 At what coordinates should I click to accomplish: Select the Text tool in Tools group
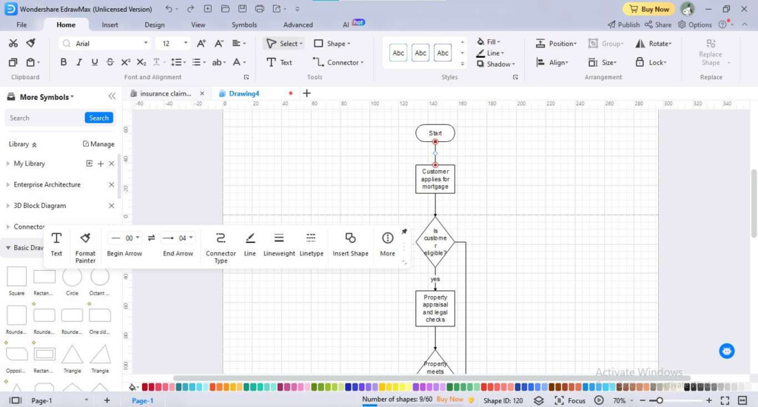tap(279, 62)
